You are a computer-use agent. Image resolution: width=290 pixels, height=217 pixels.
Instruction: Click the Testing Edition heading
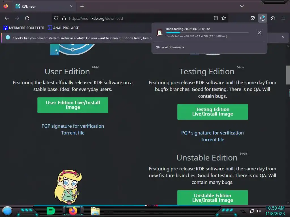207,71
